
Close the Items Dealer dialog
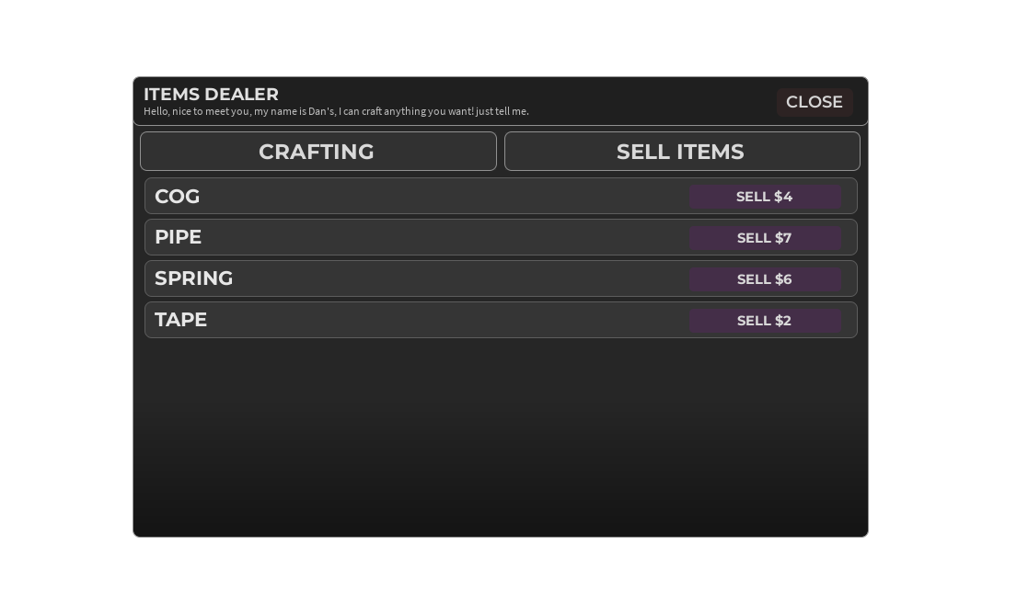[814, 102]
